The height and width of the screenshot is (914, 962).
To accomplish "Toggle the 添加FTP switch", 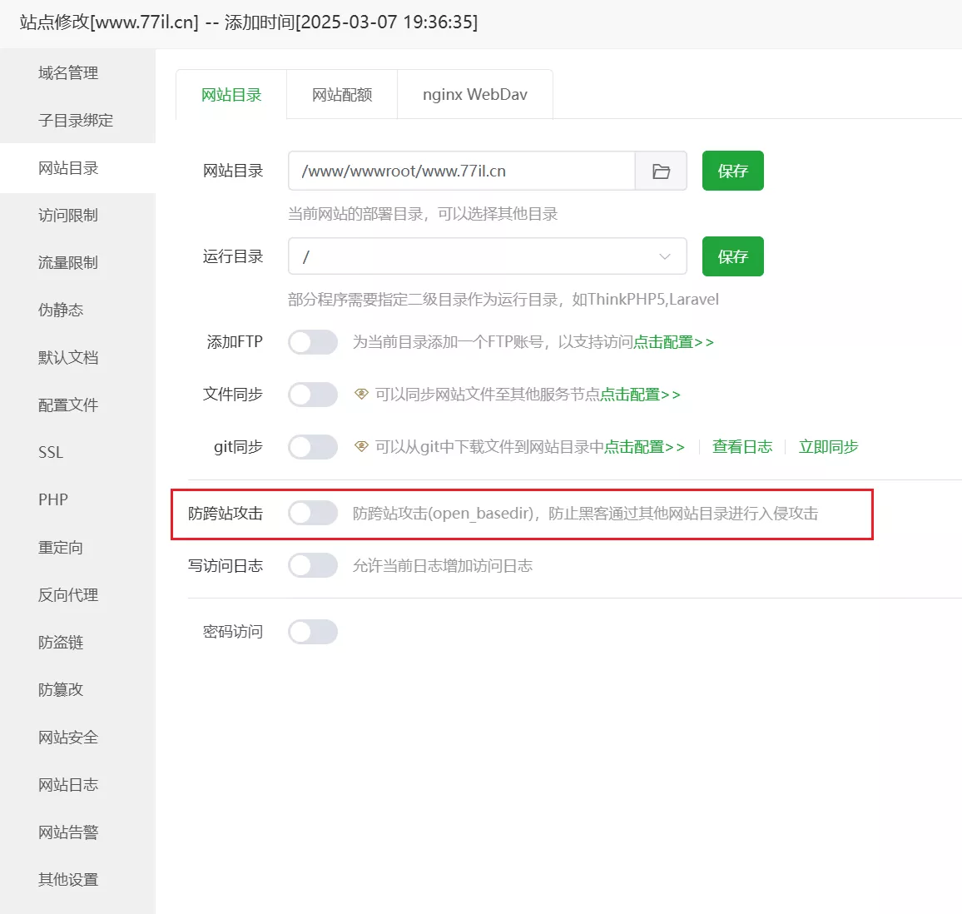I will tap(313, 342).
